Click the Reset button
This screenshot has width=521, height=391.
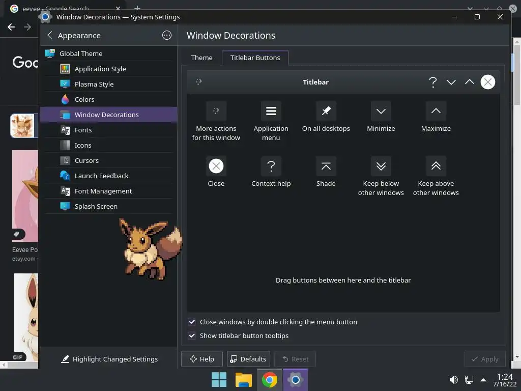coord(295,359)
